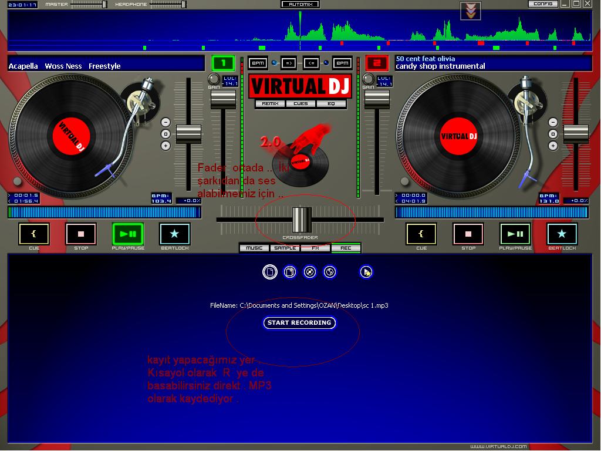Toggle Beatlock star on deck 2

coord(562,234)
